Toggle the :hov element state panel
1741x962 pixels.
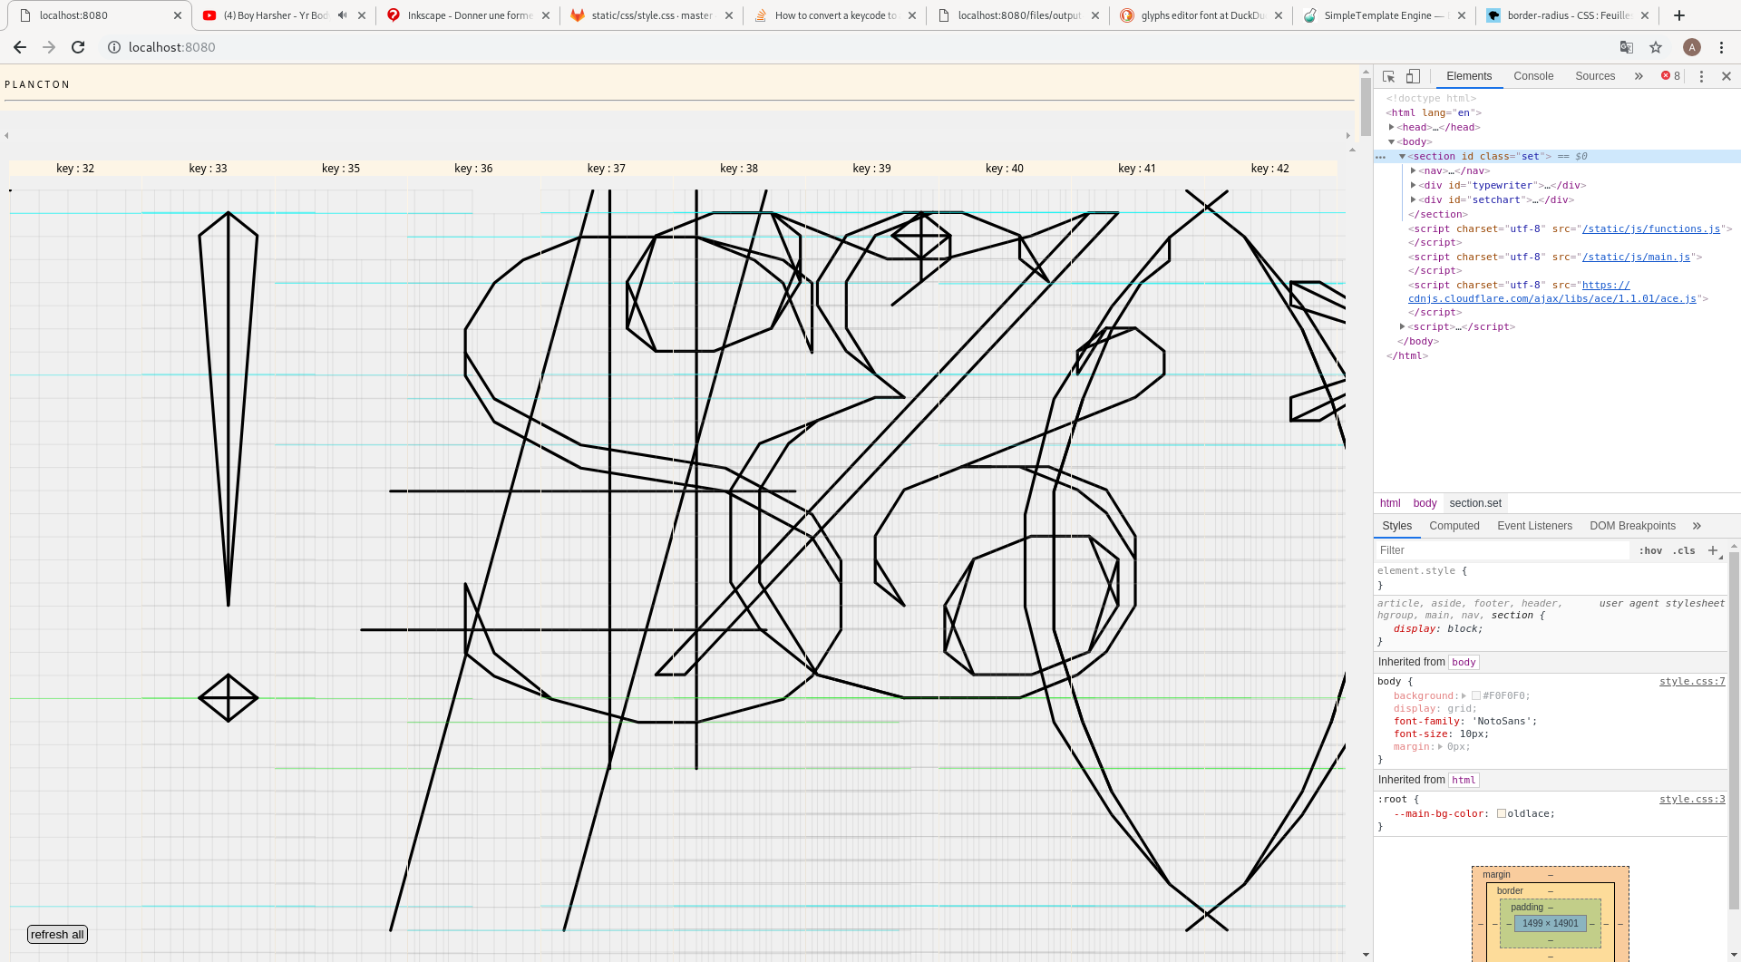tap(1650, 550)
